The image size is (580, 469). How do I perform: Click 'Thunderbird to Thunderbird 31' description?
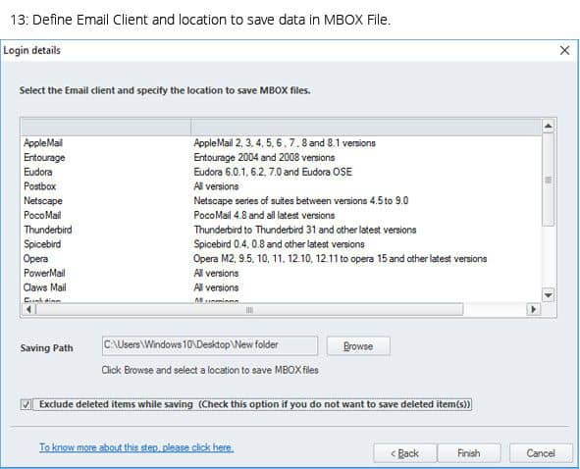click(305, 230)
